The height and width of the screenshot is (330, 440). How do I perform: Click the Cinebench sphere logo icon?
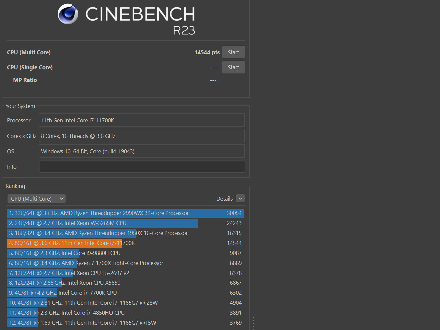coord(68,14)
